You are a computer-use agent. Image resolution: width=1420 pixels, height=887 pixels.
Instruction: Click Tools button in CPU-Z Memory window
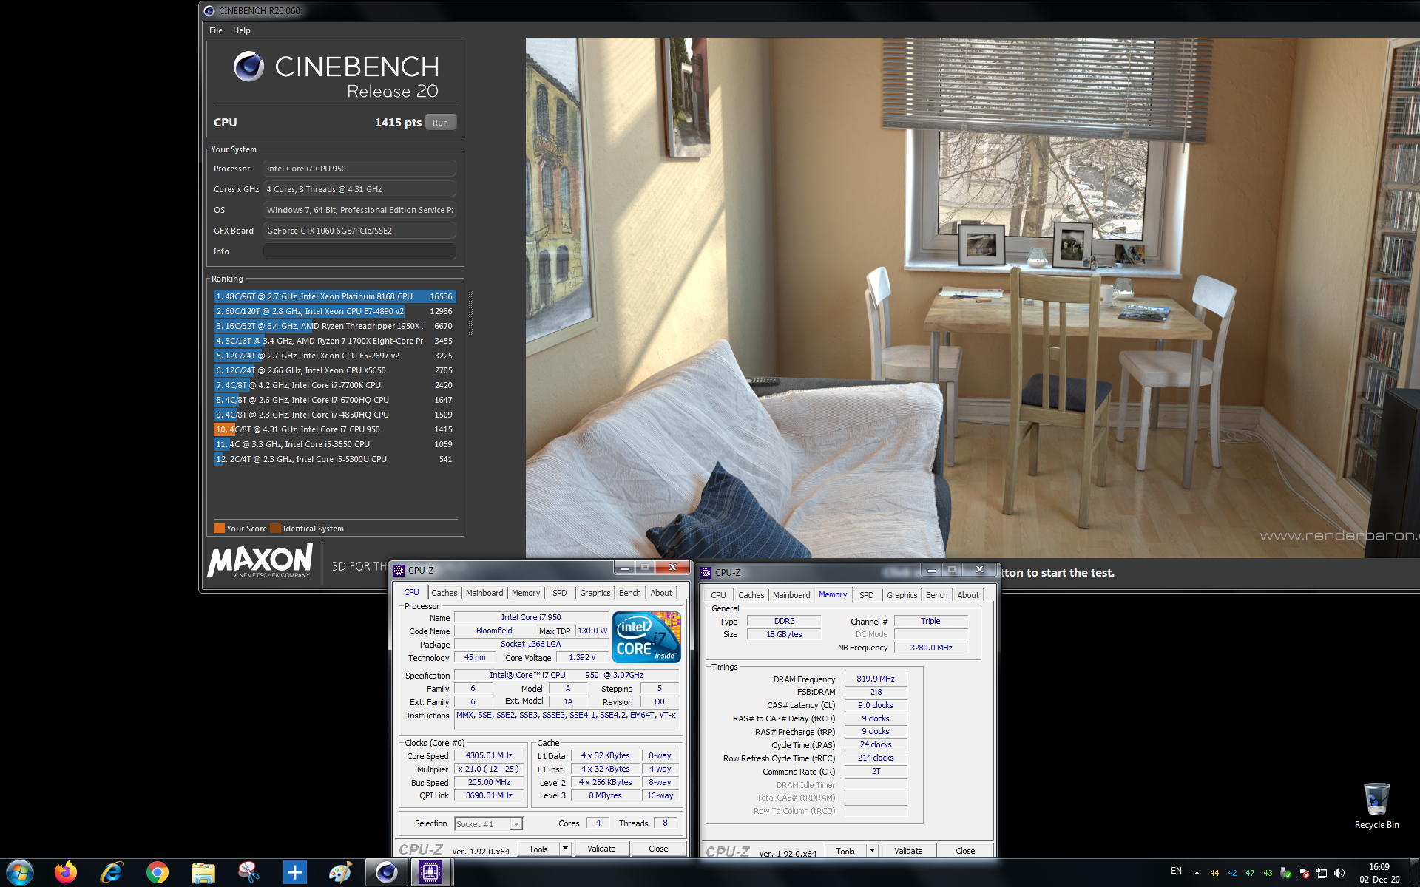pos(845,851)
